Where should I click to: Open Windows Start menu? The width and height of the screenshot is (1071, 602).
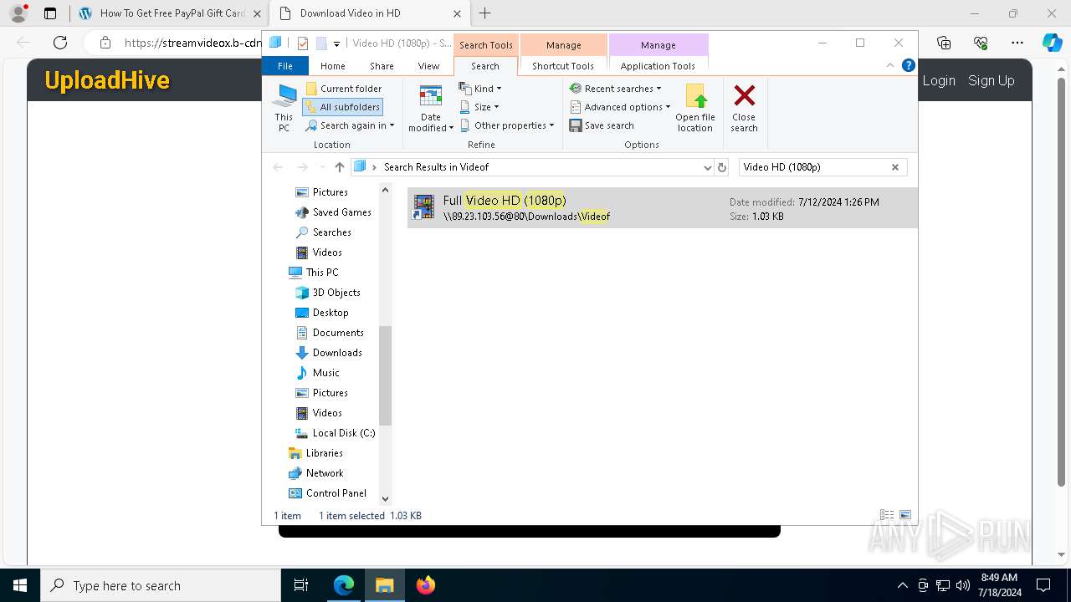(20, 585)
